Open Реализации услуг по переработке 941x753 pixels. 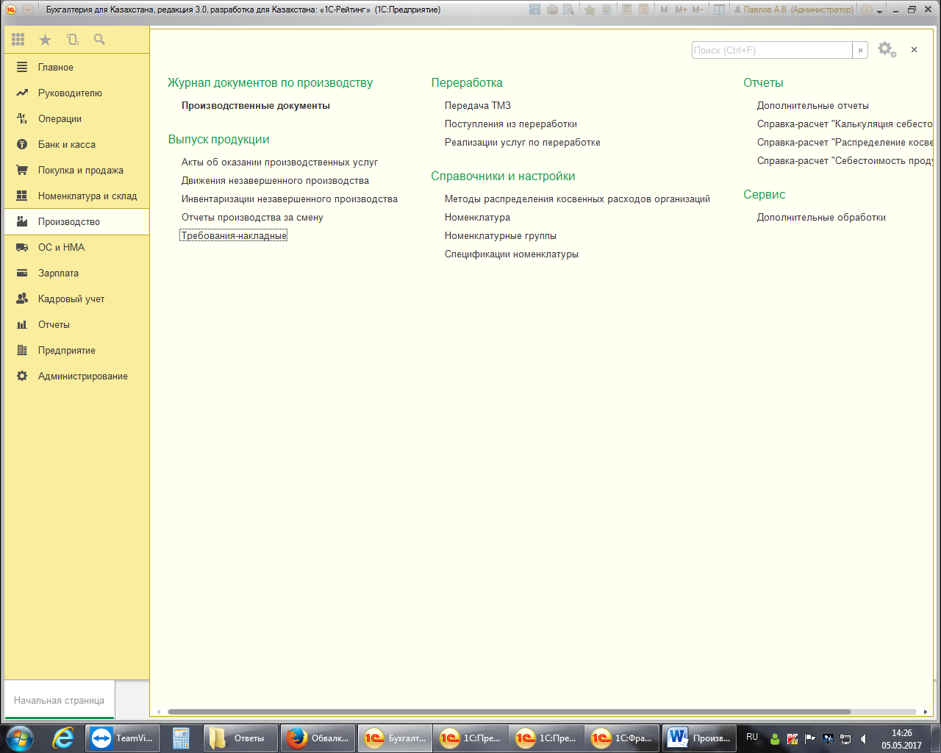pos(523,142)
